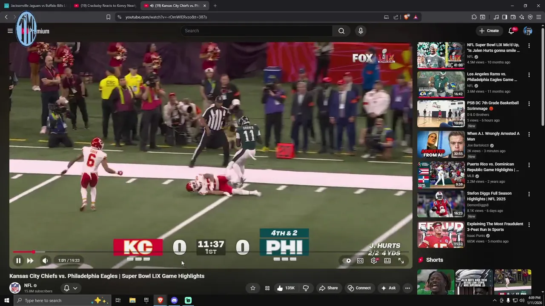Click the Ask button
Screen dimensions: 545x306
click(x=388, y=288)
